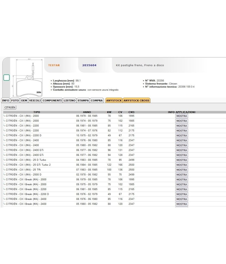Click magnifier icon beside CX I Break 2200 D
The height and width of the screenshot is (264, 226).
pos(4,194)
